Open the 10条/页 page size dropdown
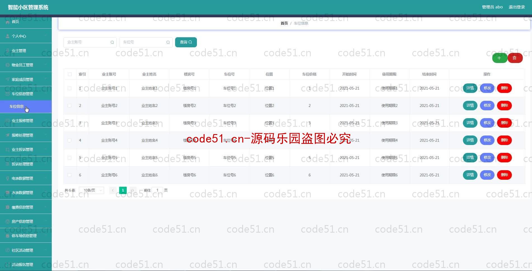Viewport: 532px width, 271px height. click(91, 190)
